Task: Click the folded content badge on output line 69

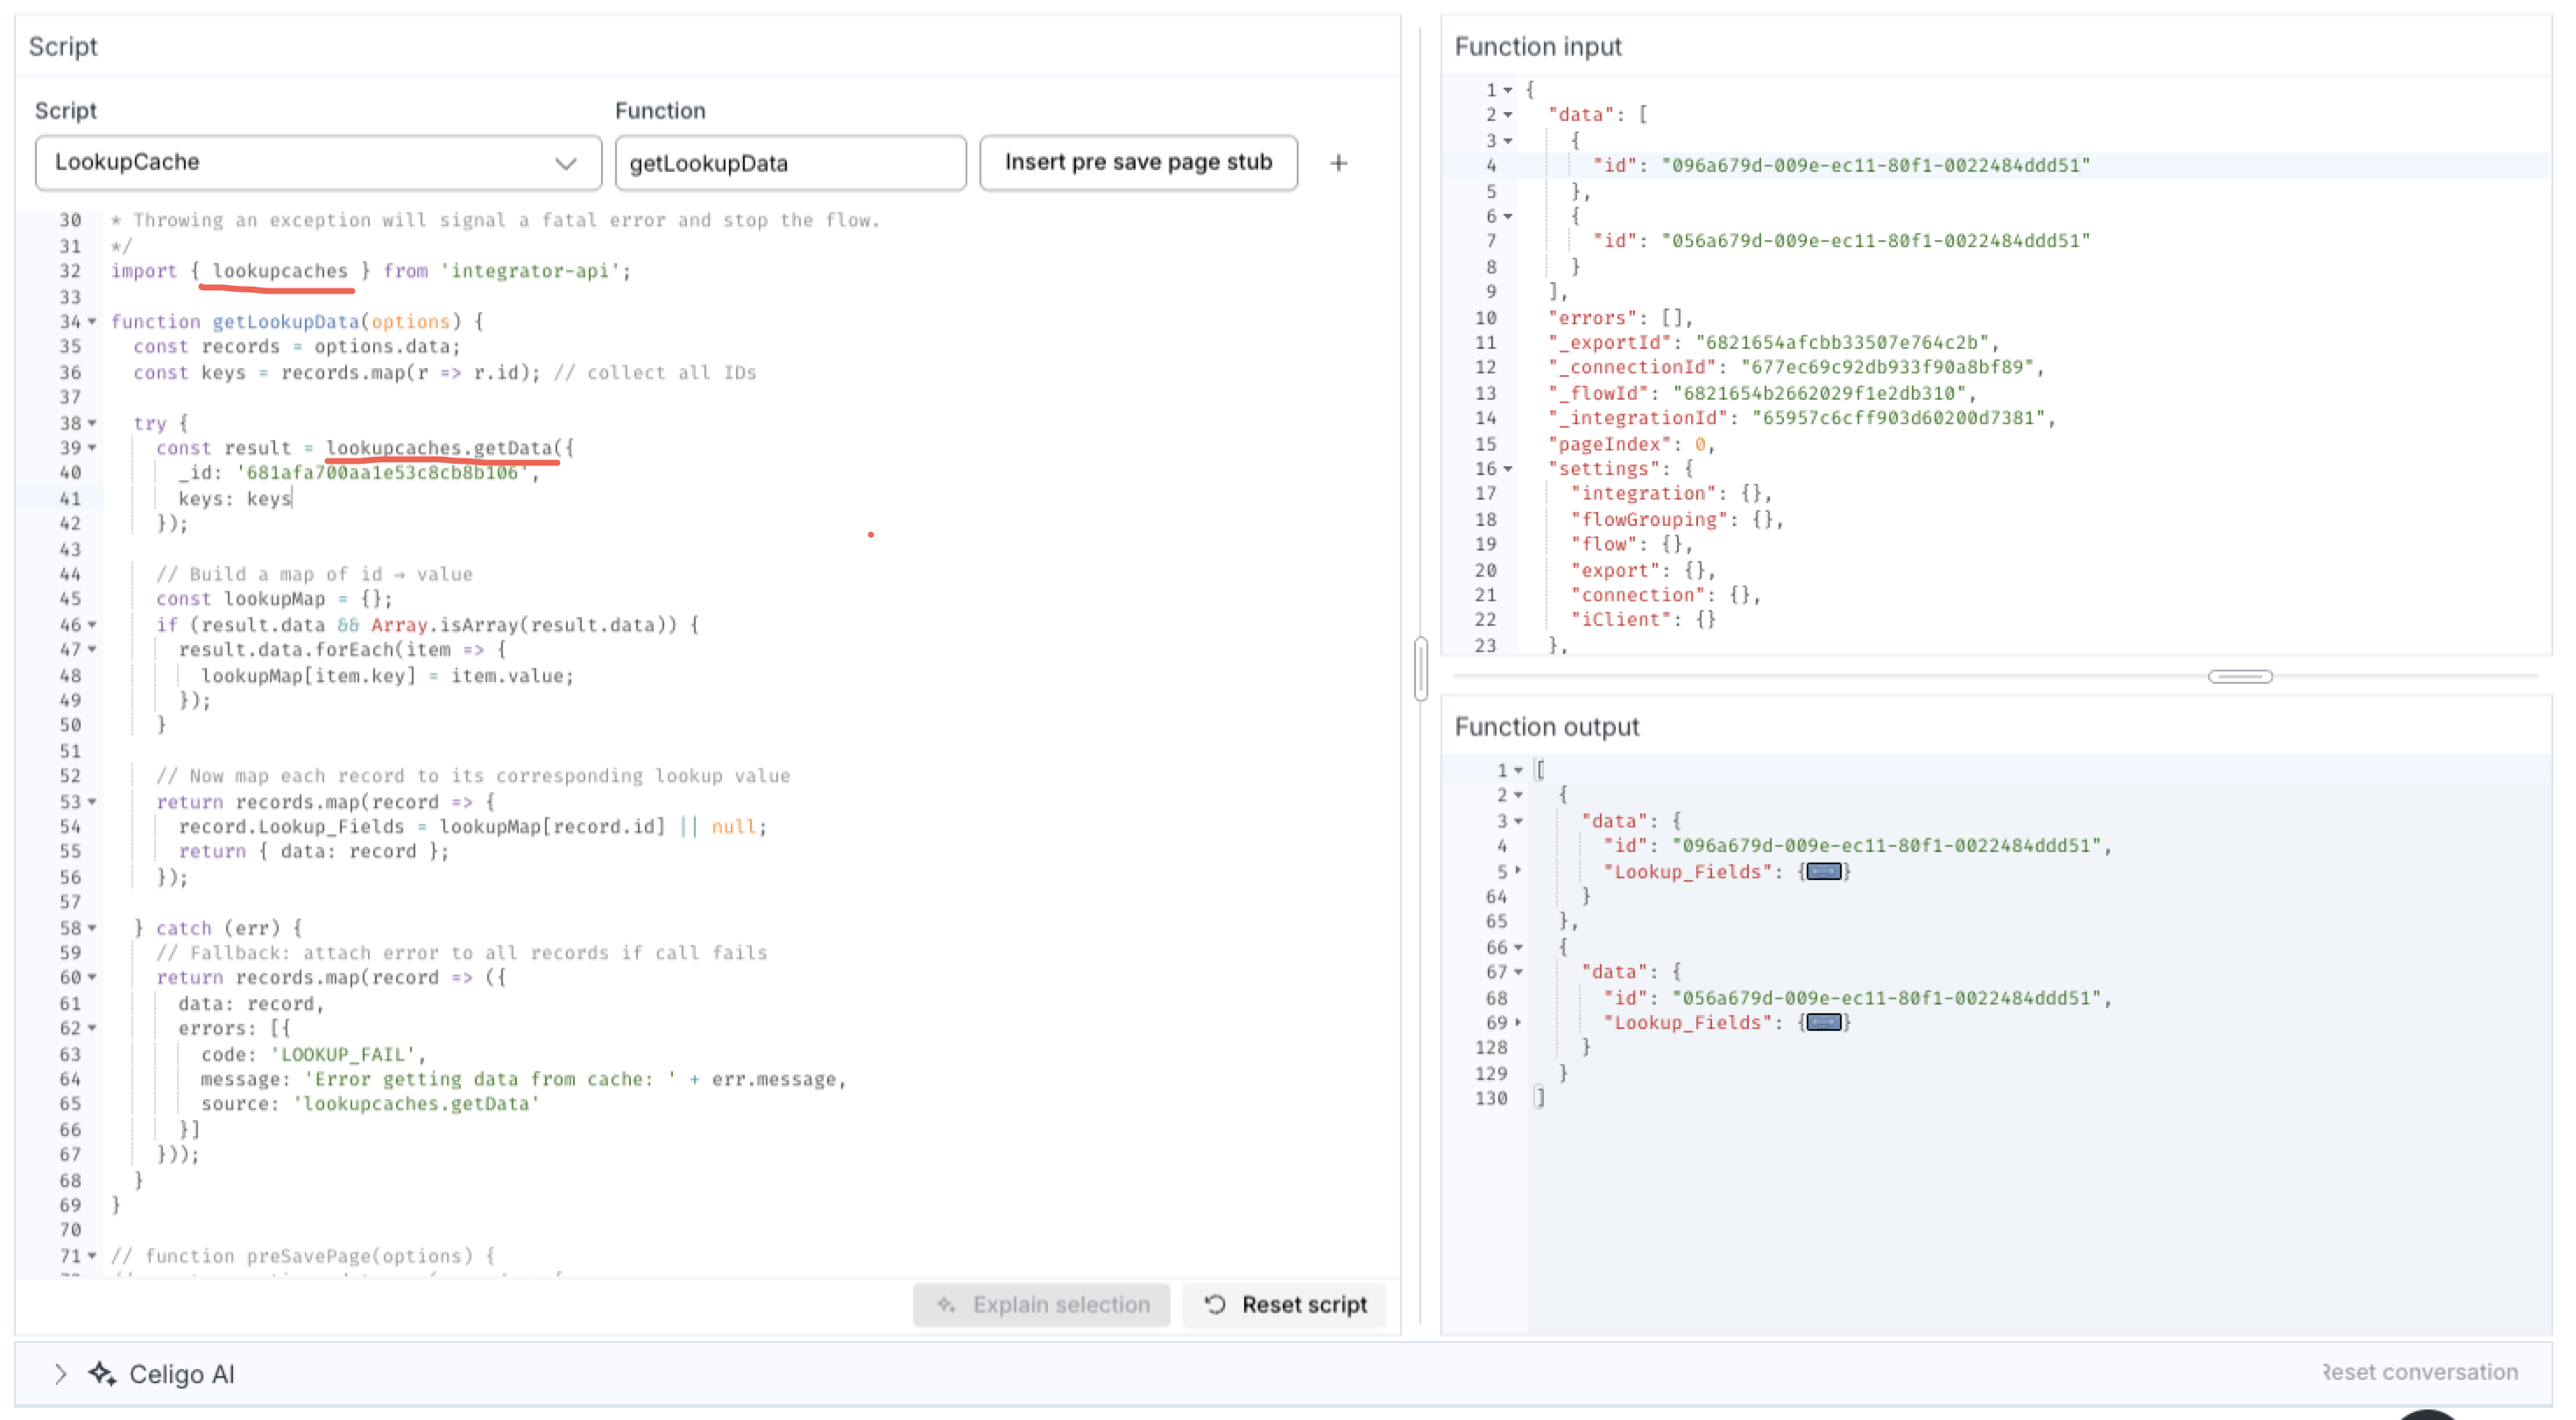Action: click(1824, 1024)
